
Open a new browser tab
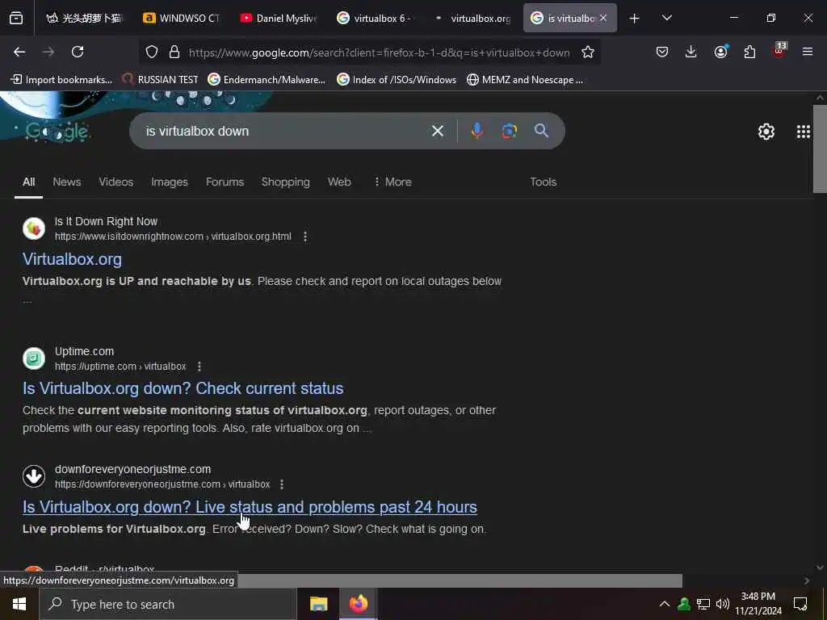[x=635, y=19]
